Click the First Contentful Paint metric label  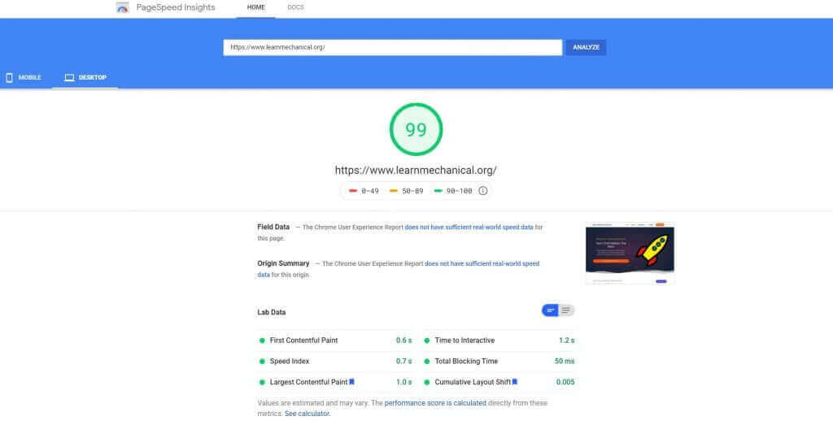pos(304,340)
